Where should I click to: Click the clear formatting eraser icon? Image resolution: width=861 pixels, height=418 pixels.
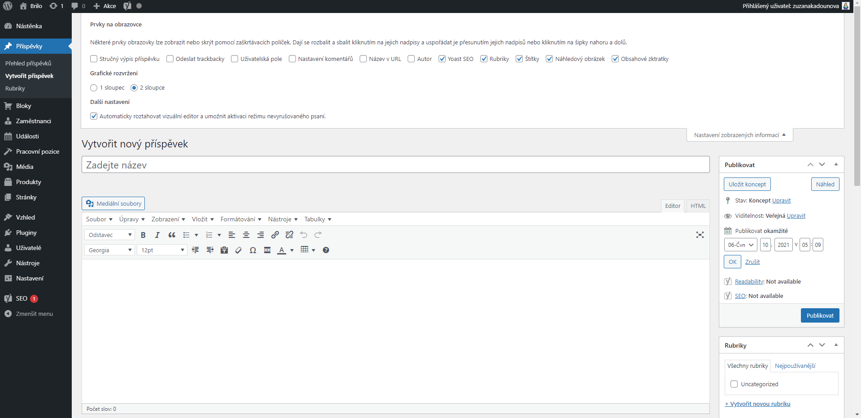(239, 250)
